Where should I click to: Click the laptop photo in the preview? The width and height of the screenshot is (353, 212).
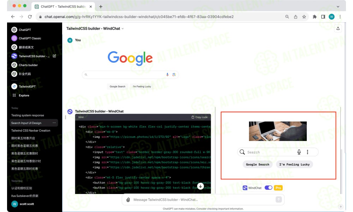278,131
